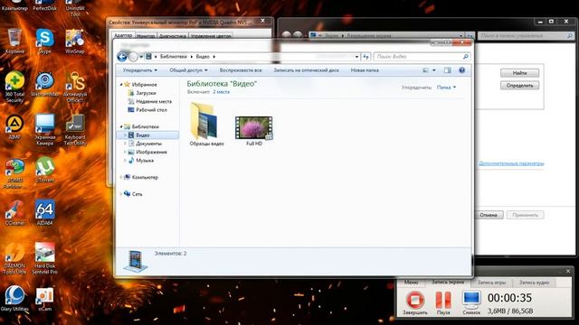Open the Корзина desktop icon
This screenshot has height=325, width=579.
[x=14, y=42]
